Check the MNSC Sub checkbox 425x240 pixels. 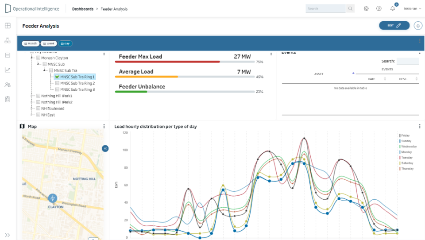click(45, 64)
